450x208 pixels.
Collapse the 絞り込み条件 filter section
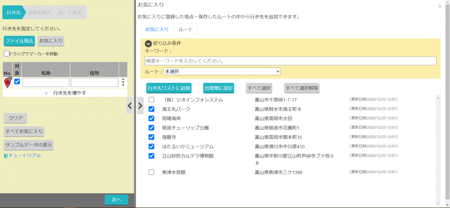pyautogui.click(x=148, y=43)
